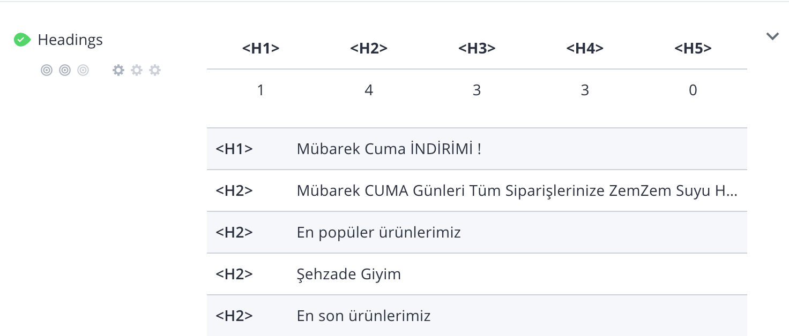The width and height of the screenshot is (789, 336).
Task: Click the H2 count value 4
Action: tap(369, 90)
